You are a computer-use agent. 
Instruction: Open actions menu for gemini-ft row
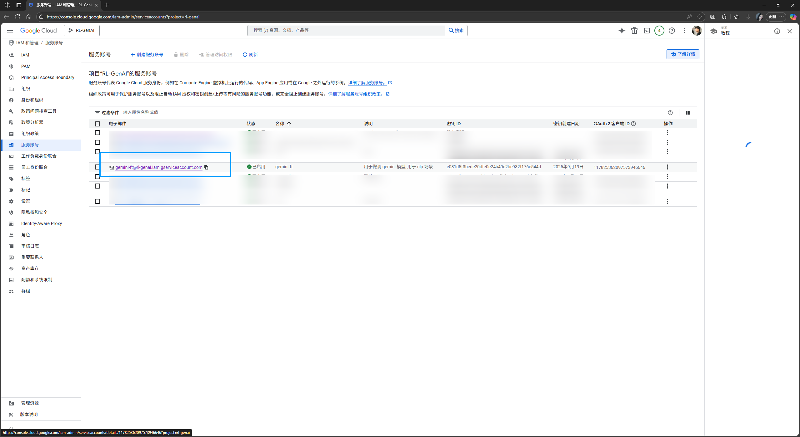click(667, 167)
